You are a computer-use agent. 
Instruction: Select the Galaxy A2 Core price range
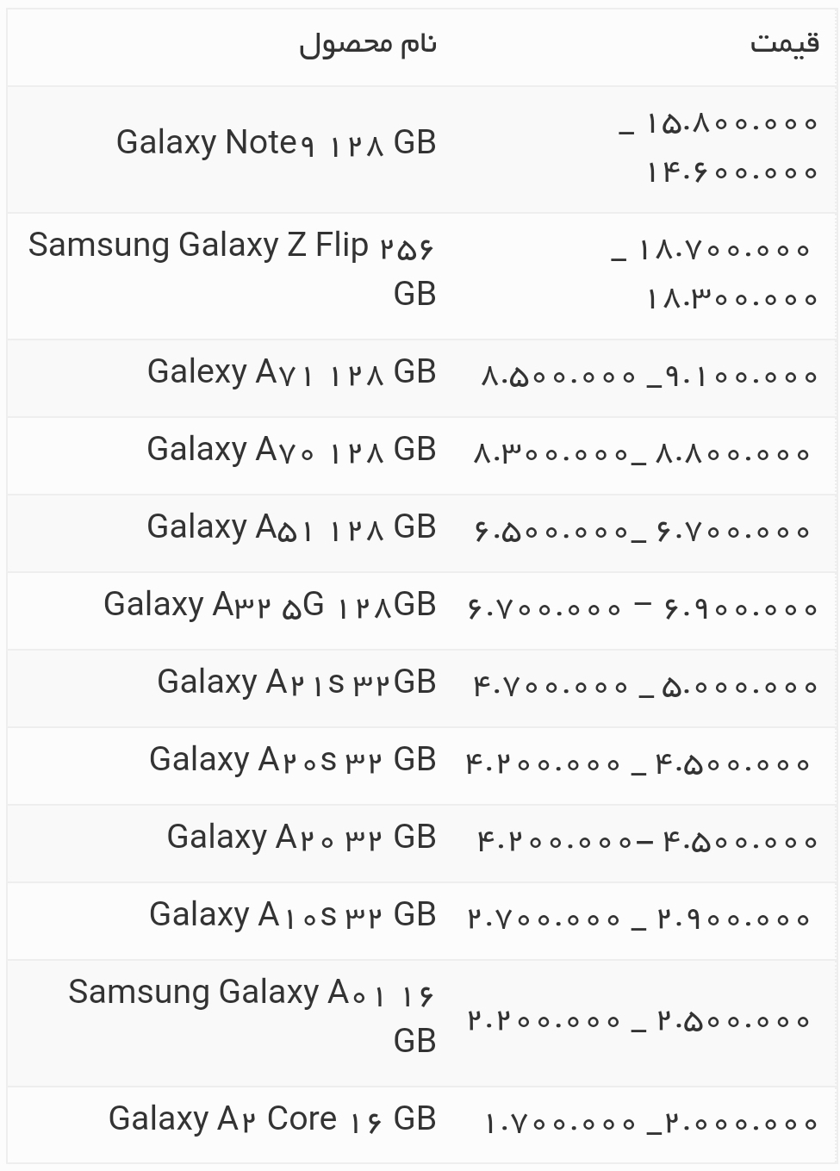coord(650,1124)
